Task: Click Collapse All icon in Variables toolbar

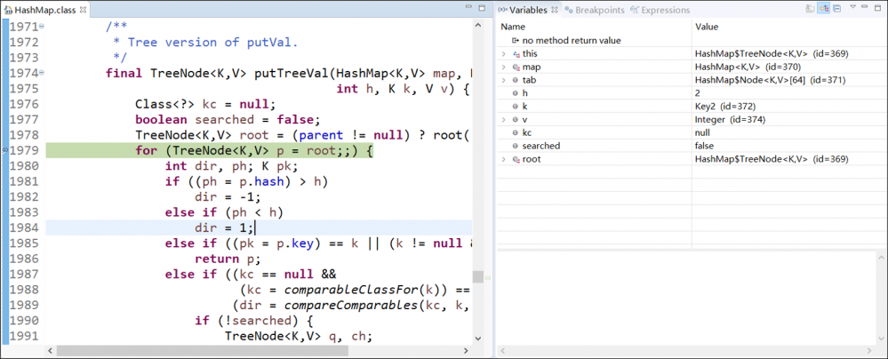Action: [x=837, y=9]
